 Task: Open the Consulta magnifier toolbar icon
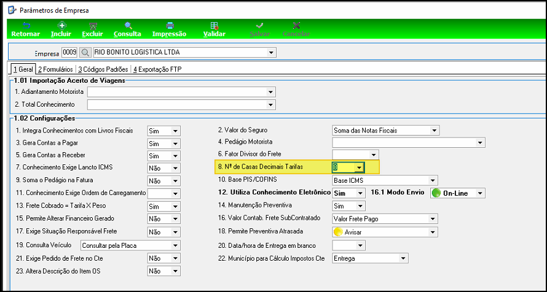tap(128, 26)
